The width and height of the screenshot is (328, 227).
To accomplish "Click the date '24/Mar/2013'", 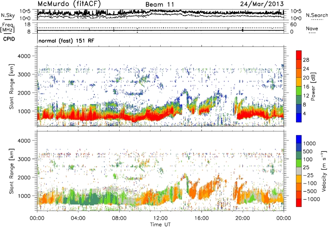I will (262, 4).
